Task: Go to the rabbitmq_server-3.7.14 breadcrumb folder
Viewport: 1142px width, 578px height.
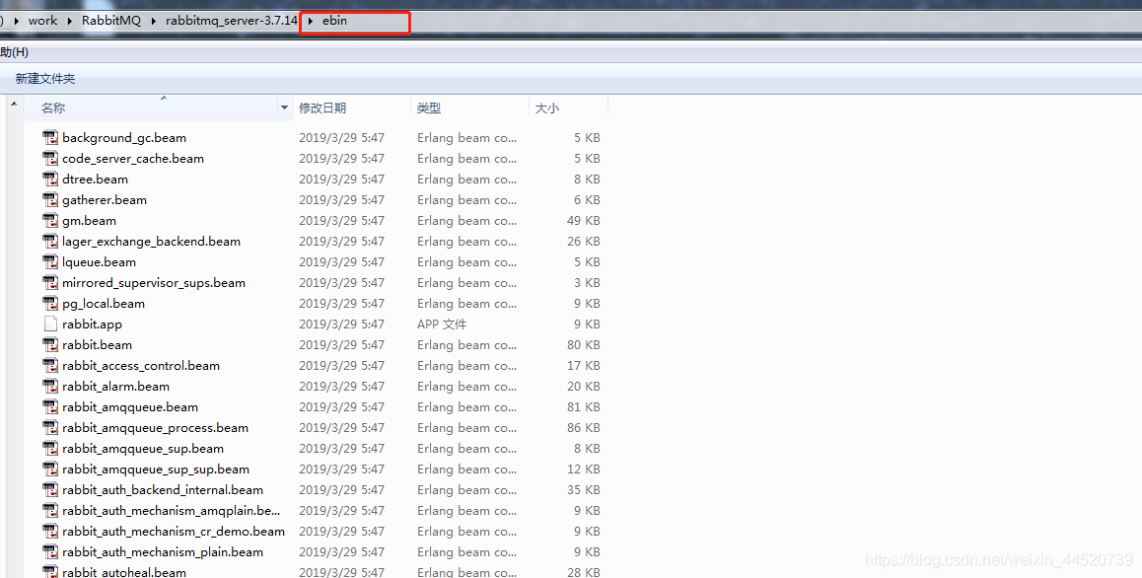Action: point(232,21)
